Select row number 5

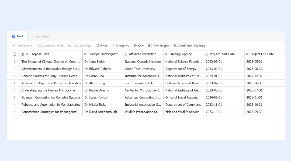pyautogui.click(x=14, y=90)
